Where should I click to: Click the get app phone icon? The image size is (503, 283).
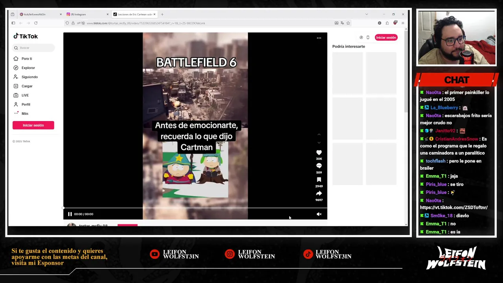[x=368, y=37]
